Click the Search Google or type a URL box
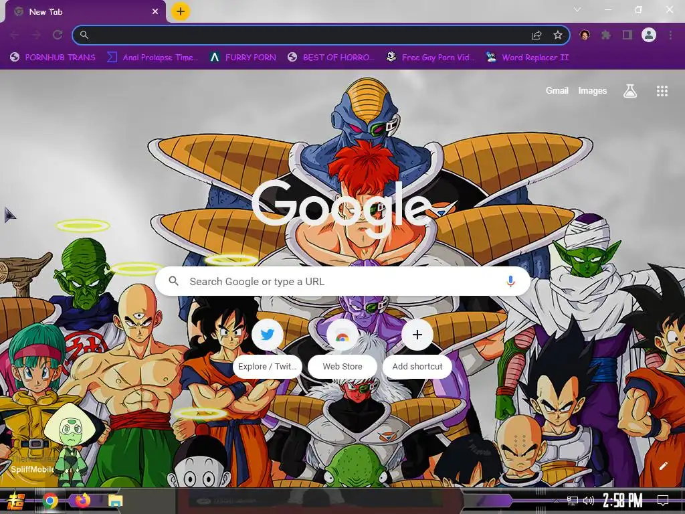The image size is (685, 514). tap(343, 282)
